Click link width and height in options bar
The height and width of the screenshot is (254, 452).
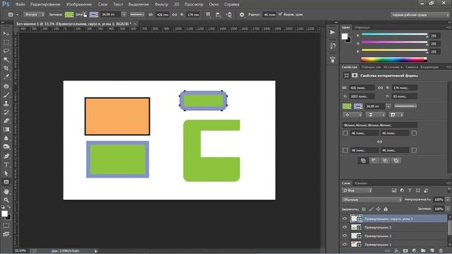coord(174,14)
